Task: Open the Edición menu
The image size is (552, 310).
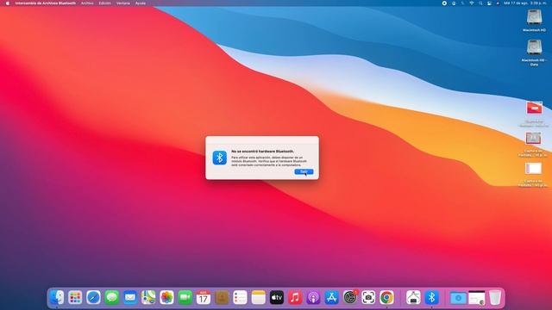Action: (x=105, y=3)
